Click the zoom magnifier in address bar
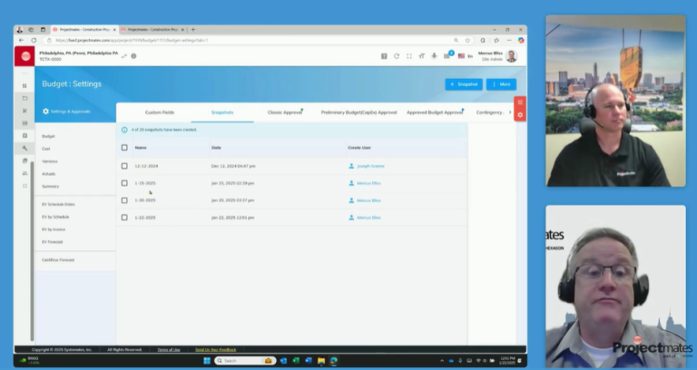 coord(456,40)
